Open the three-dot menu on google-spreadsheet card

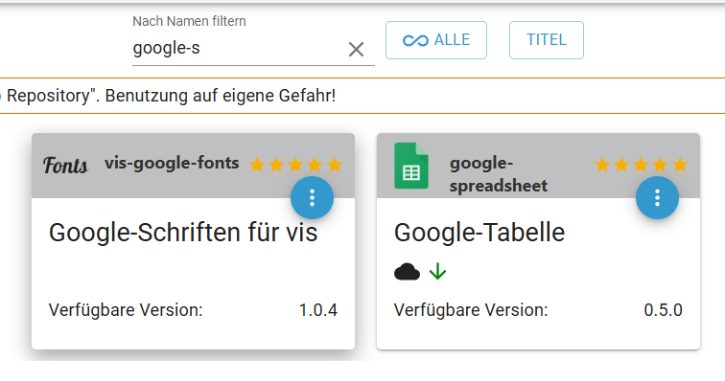(657, 197)
